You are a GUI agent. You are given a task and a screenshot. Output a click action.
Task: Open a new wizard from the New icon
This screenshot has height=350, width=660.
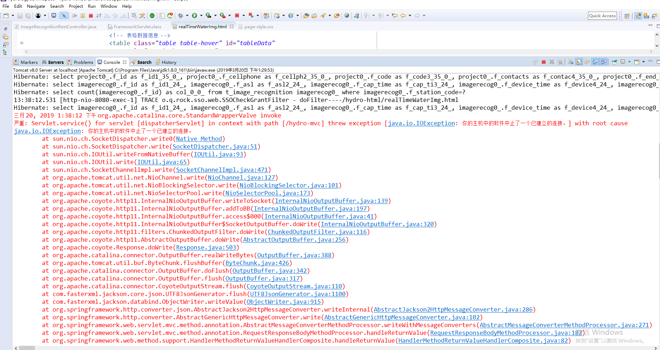[6, 16]
